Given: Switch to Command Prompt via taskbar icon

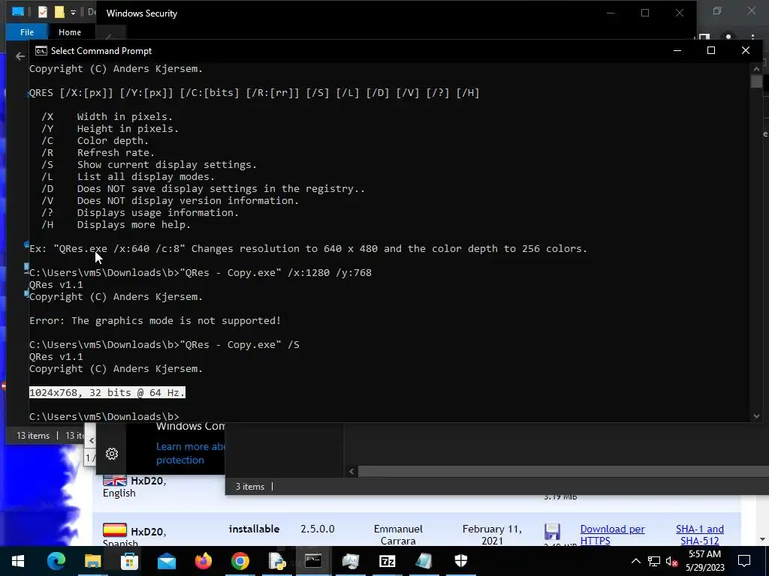Looking at the screenshot, I should coord(313,561).
